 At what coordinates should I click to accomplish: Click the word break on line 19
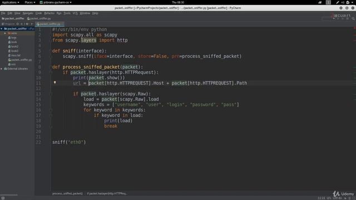(111, 126)
